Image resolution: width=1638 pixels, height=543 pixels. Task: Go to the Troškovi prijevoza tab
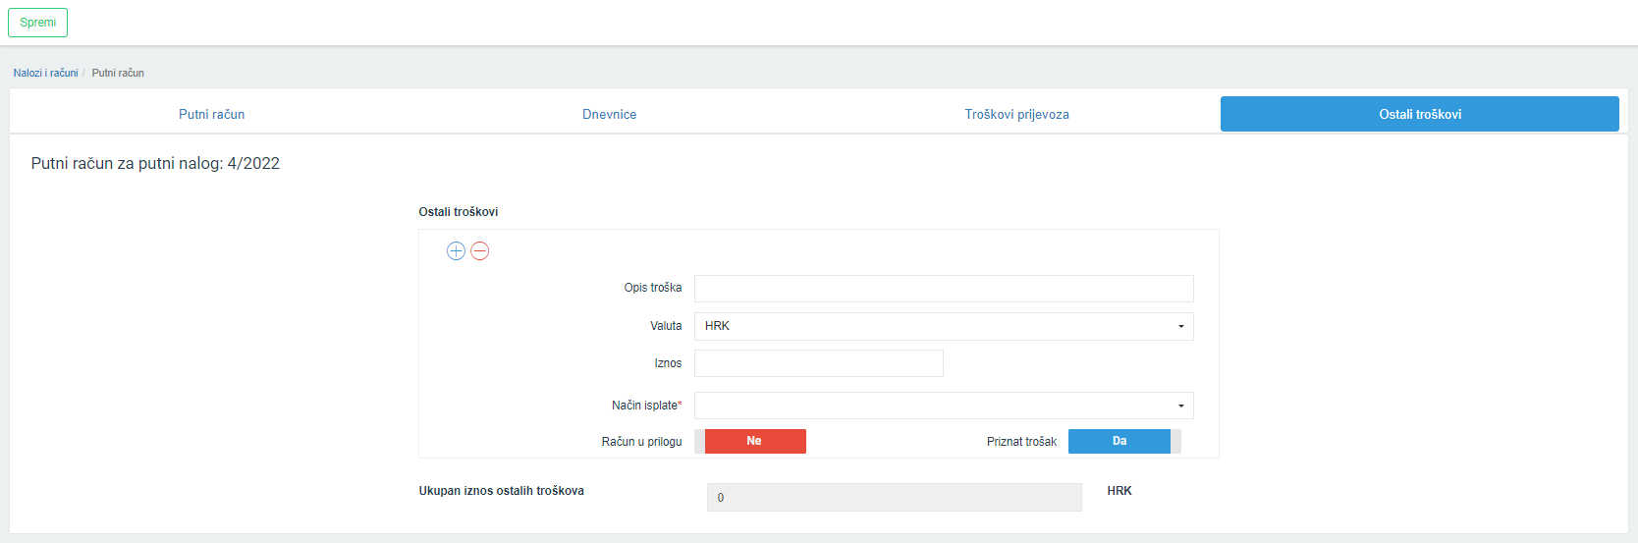1016,114
